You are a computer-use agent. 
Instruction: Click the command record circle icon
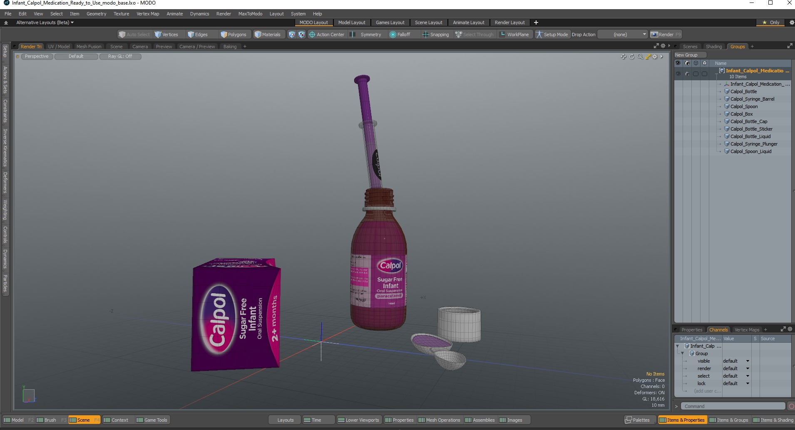791,406
